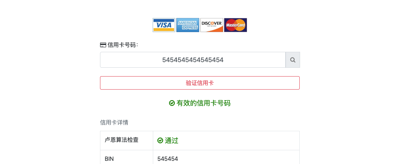Click the Visa card logo
This screenshot has width=405, height=164.
[164, 25]
